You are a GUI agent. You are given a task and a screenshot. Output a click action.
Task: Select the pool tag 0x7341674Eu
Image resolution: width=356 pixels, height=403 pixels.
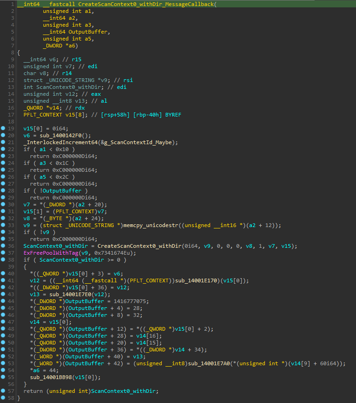[112, 253]
